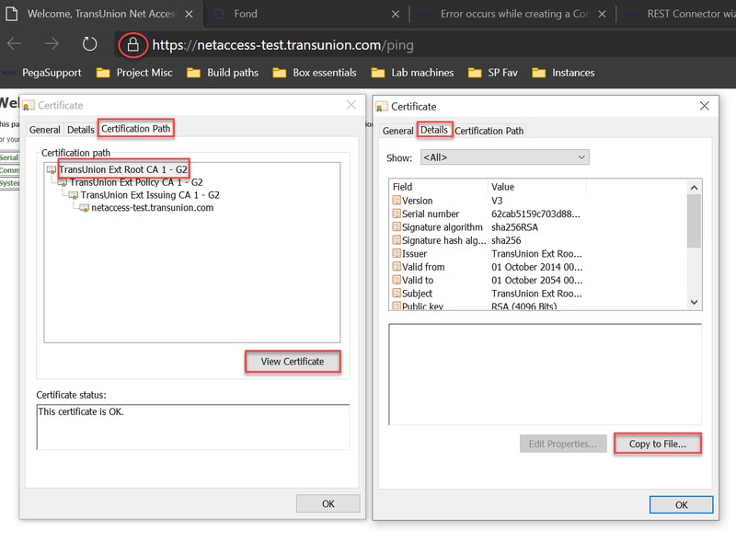Select TransUnion Ext Issuing CA 1 - G2 node
The image size is (736, 543).
click(x=150, y=195)
